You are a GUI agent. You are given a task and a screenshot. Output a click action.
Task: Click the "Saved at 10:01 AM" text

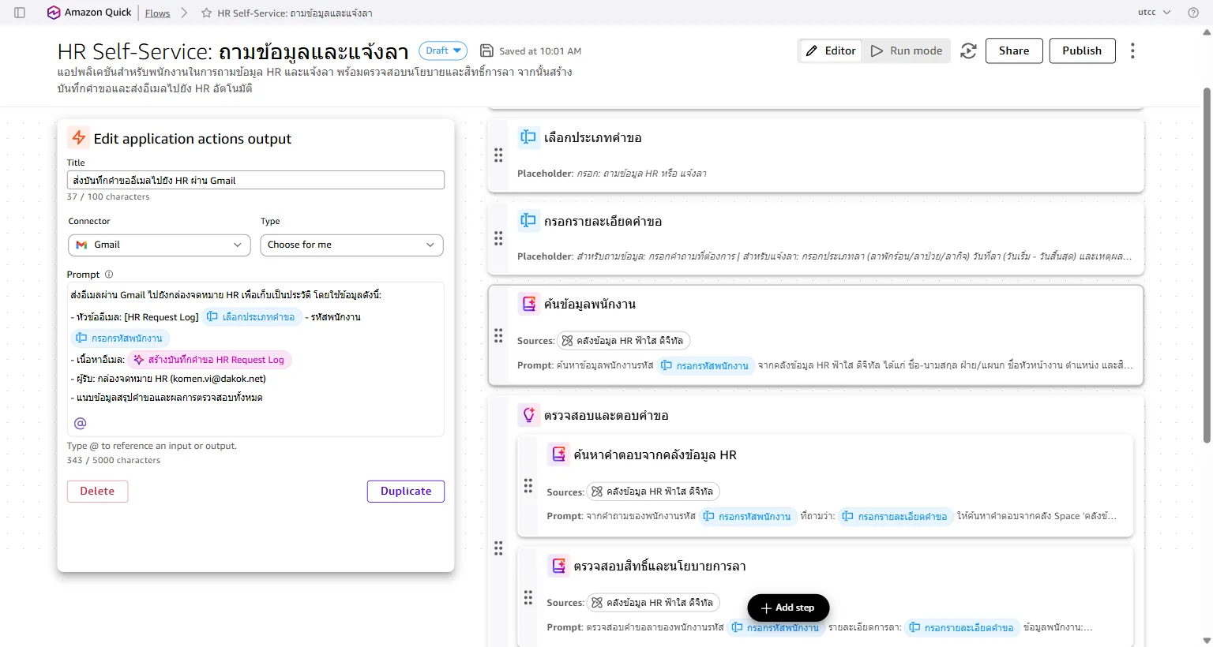540,51
